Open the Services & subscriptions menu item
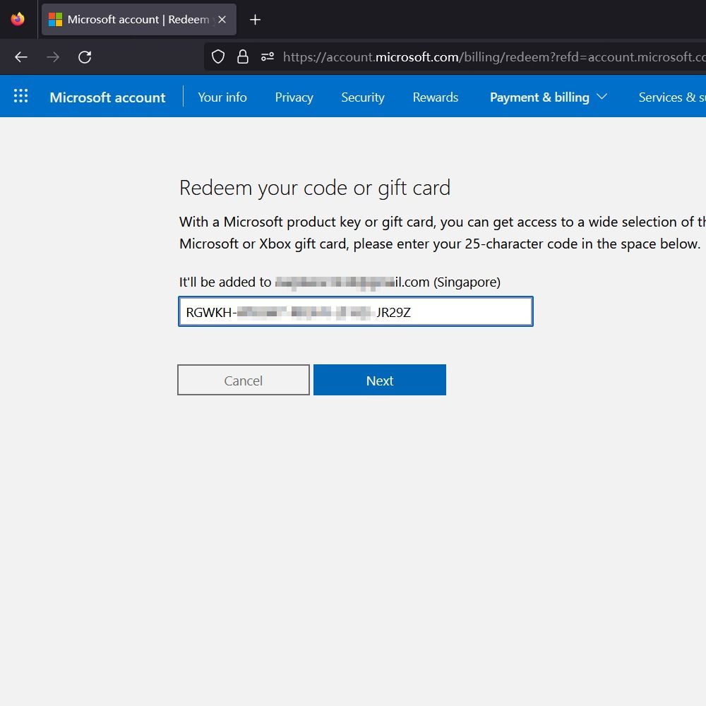The height and width of the screenshot is (706, 706). pyautogui.click(x=671, y=97)
